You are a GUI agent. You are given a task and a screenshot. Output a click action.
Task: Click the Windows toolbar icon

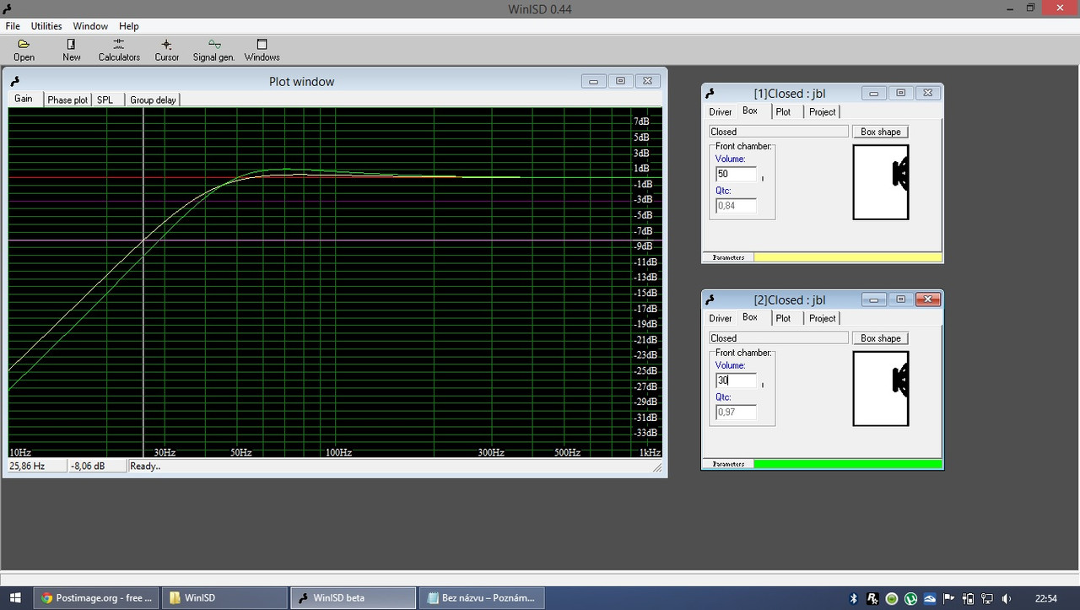click(262, 50)
